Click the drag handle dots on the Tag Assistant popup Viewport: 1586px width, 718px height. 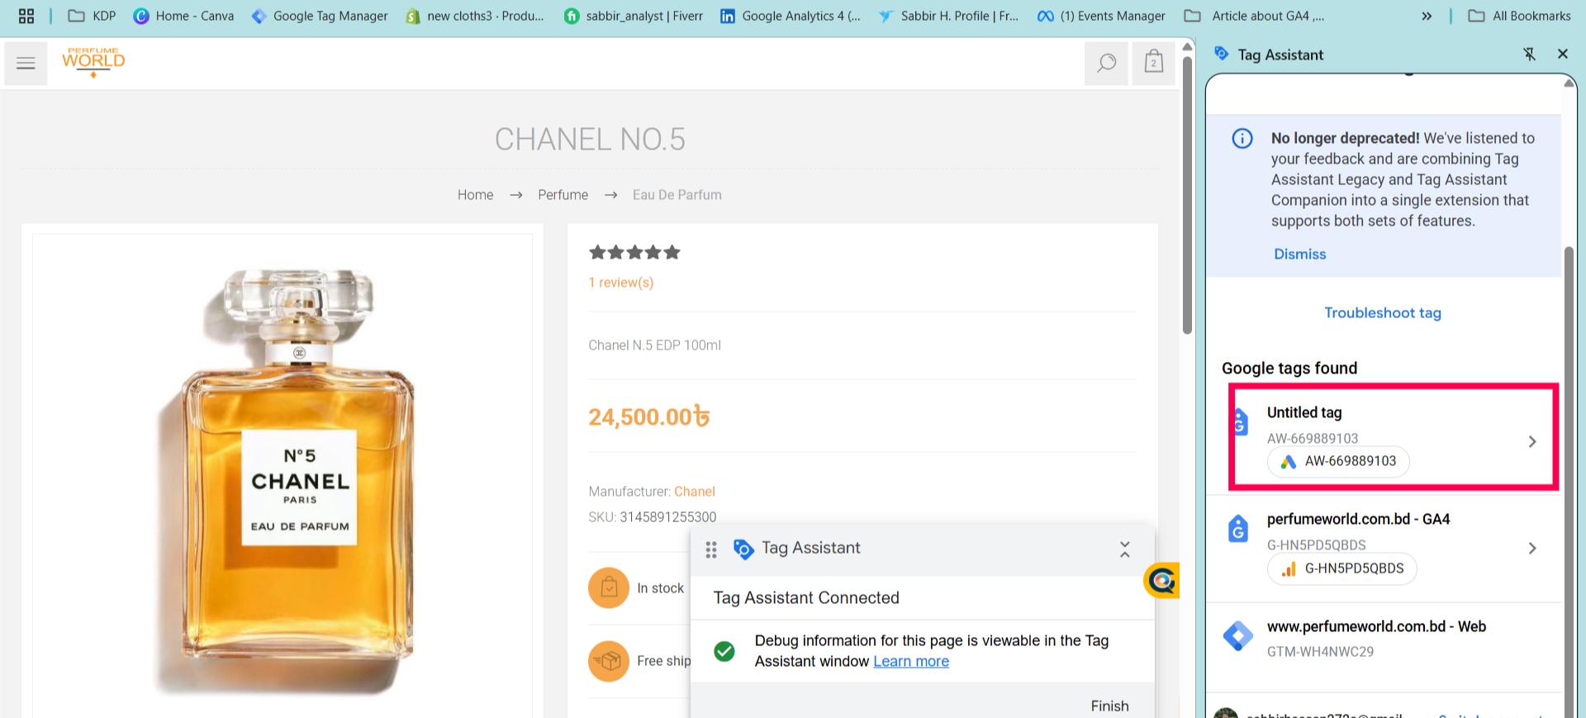[x=710, y=549]
